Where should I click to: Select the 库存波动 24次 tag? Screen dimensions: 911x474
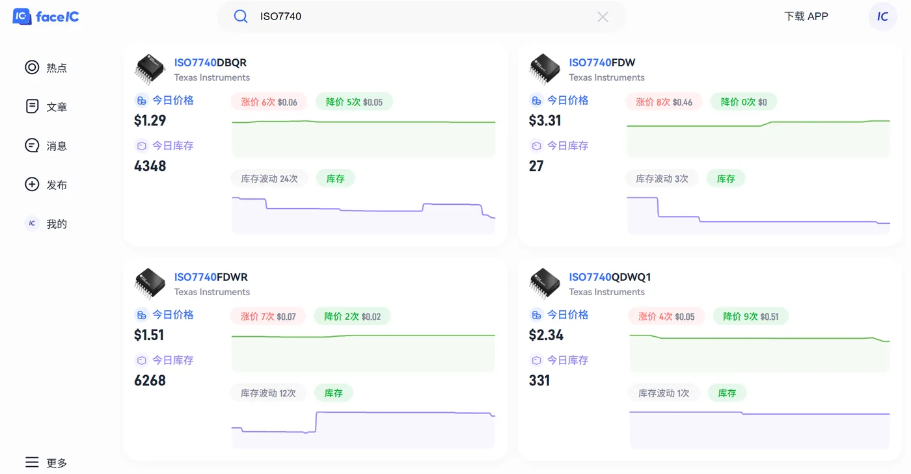pos(269,178)
